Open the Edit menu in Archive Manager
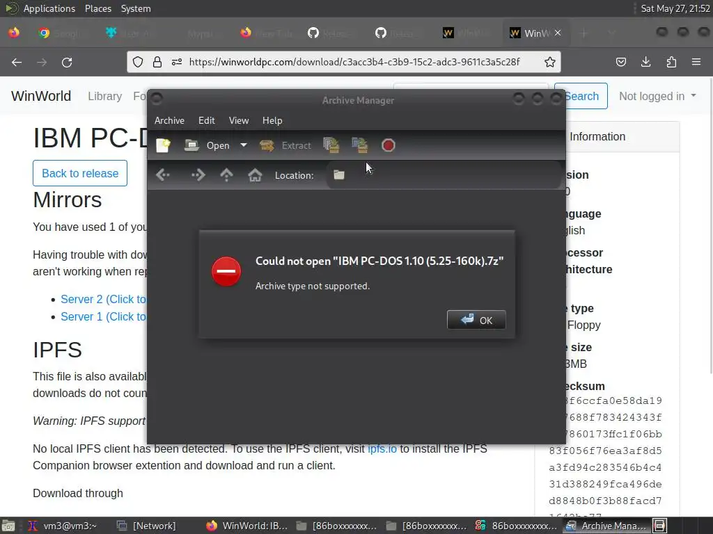This screenshot has width=713, height=534. click(206, 120)
